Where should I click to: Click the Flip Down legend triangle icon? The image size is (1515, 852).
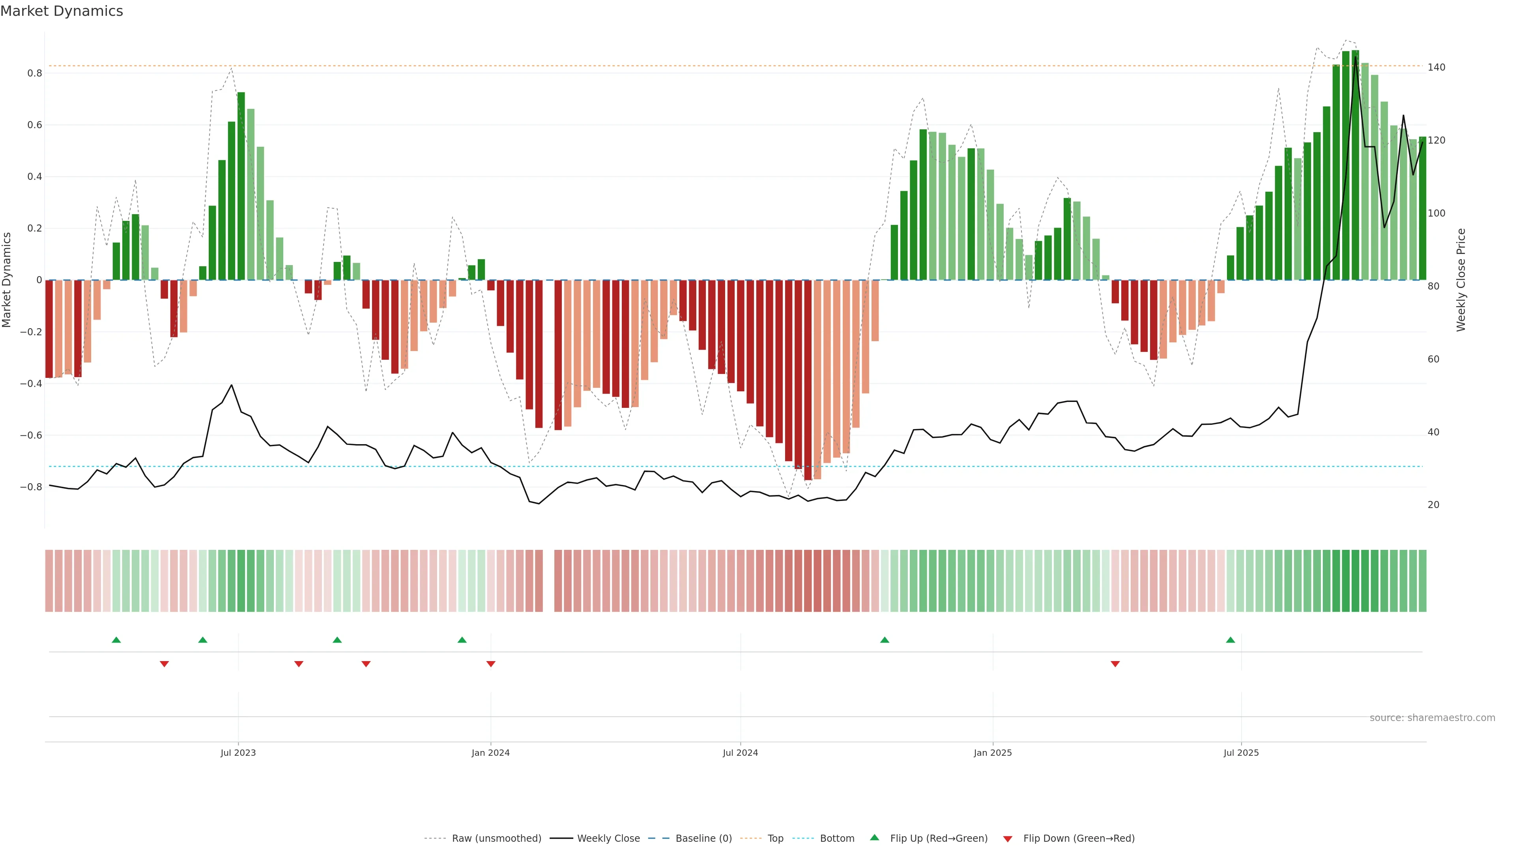coord(1008,839)
